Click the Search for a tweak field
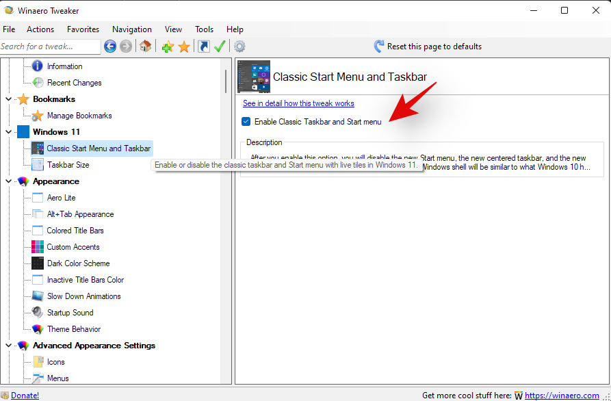This screenshot has height=401, width=611. point(50,47)
